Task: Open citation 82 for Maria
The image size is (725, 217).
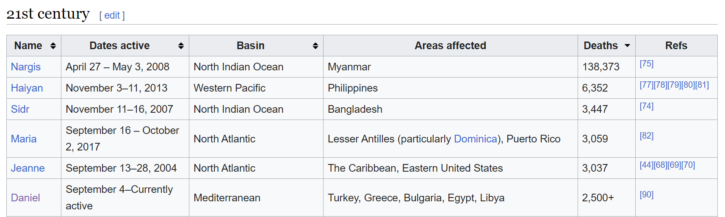Action: pos(646,136)
